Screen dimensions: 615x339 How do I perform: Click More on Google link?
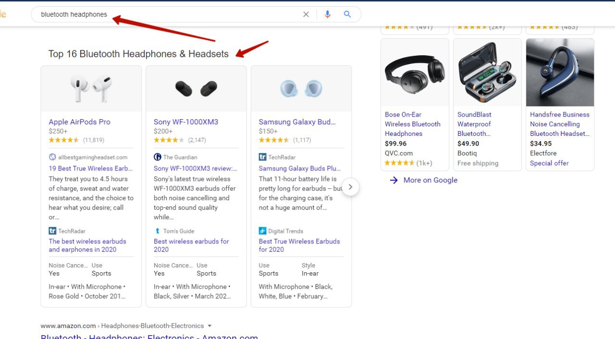coord(430,180)
